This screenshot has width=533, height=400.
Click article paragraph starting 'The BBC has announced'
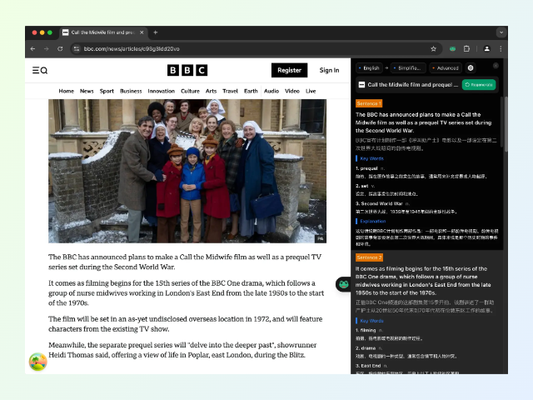pos(185,262)
